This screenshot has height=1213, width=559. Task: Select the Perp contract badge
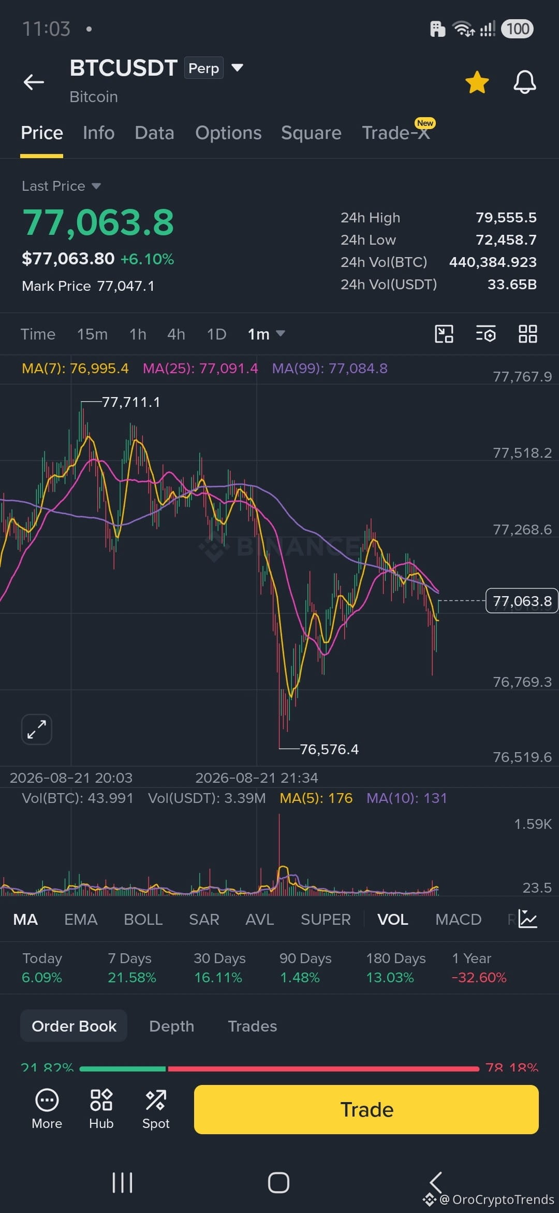[203, 68]
